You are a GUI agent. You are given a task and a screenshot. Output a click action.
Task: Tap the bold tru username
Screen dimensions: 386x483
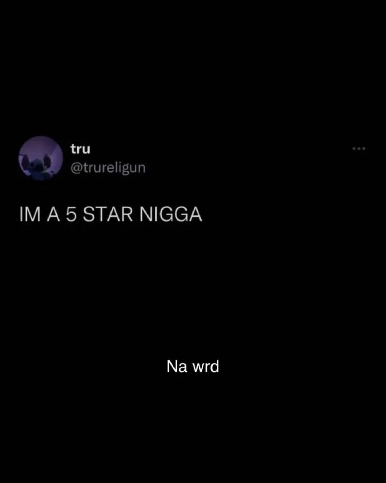click(x=80, y=149)
